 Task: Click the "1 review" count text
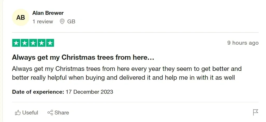click(43, 22)
